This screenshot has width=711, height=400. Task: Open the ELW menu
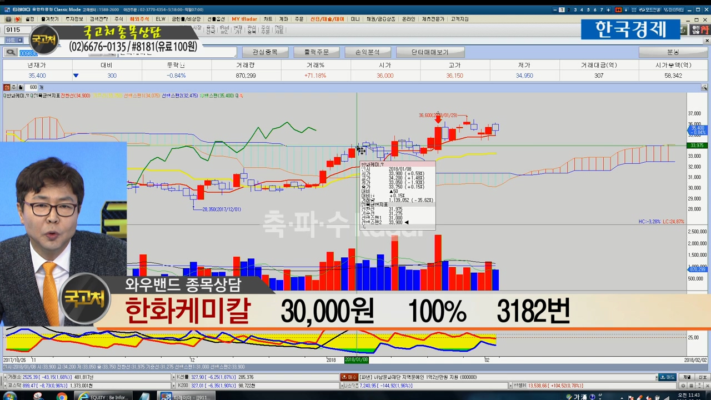(x=160, y=19)
